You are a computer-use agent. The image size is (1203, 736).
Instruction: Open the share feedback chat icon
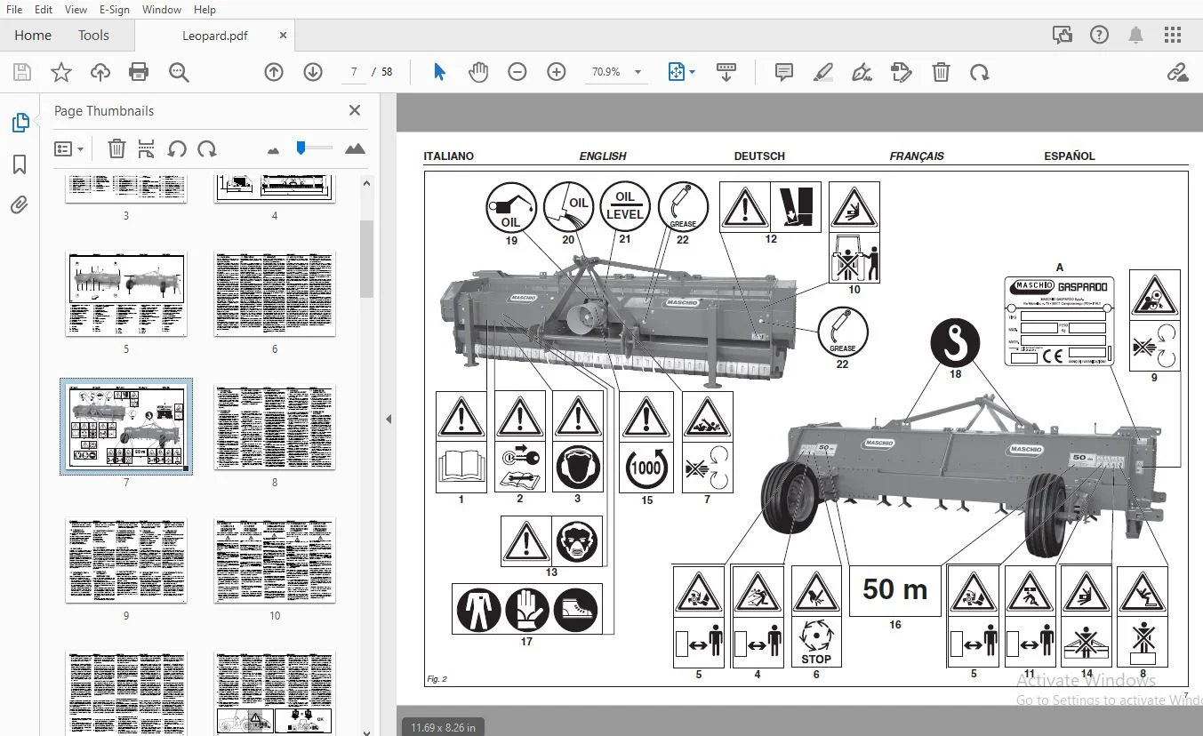click(1062, 36)
